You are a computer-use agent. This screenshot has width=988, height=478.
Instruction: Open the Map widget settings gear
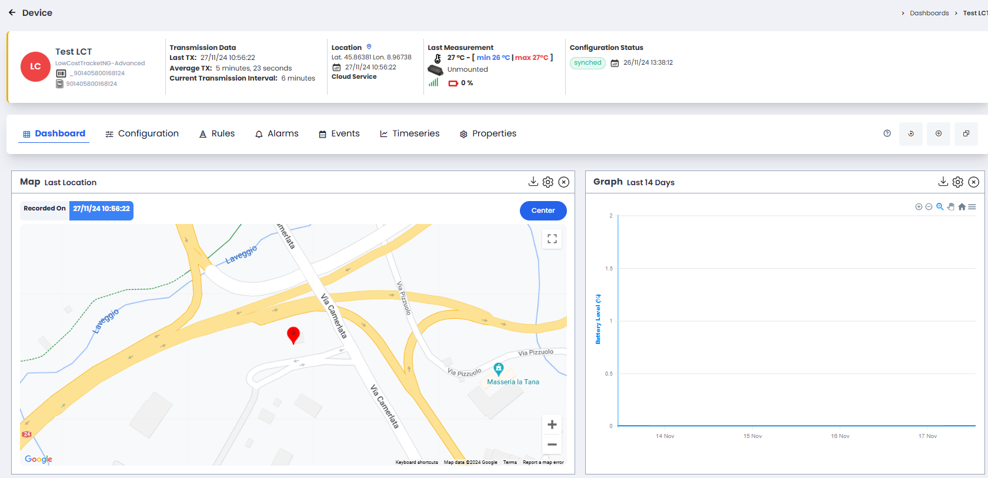pos(548,182)
